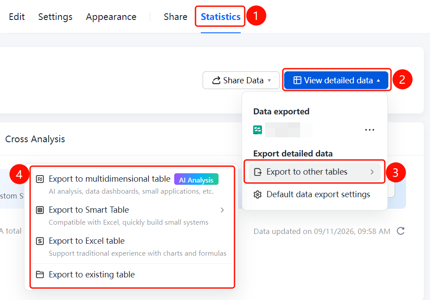This screenshot has width=430, height=300.
Task: Switch to the Settings tab
Action: pyautogui.click(x=55, y=17)
